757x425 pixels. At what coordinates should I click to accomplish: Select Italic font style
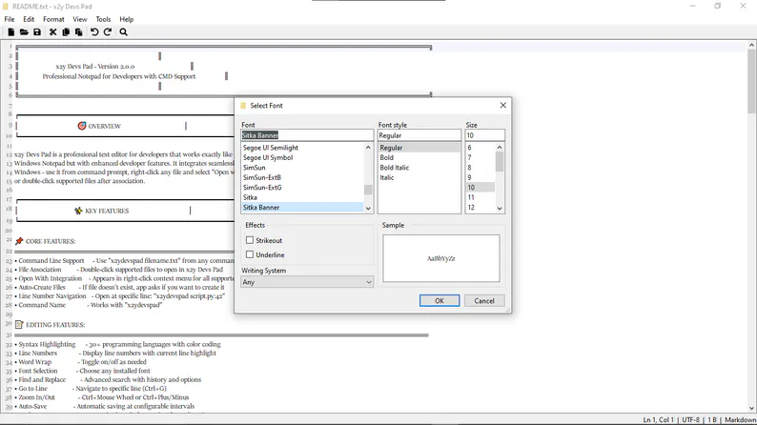pyautogui.click(x=419, y=177)
